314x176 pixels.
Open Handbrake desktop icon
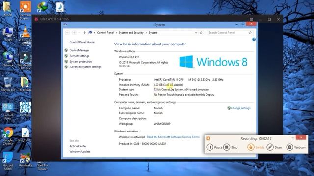point(25,160)
